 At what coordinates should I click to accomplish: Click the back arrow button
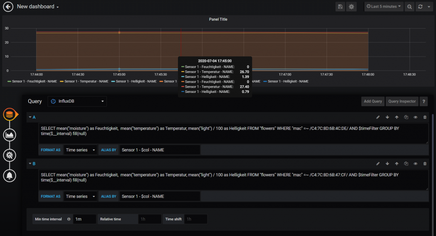[x=8, y=7]
